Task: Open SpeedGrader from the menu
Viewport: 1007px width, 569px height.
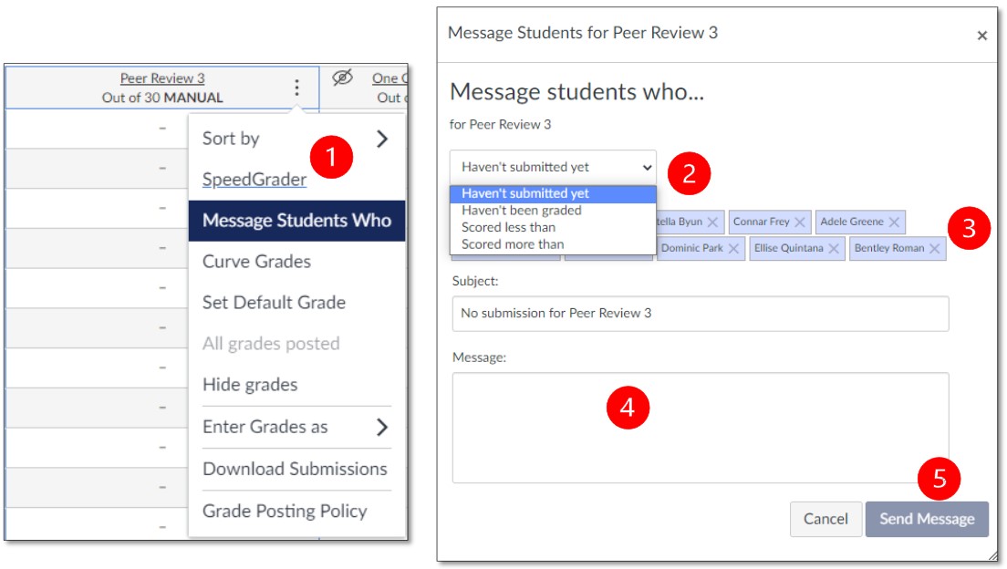Action: pos(254,179)
